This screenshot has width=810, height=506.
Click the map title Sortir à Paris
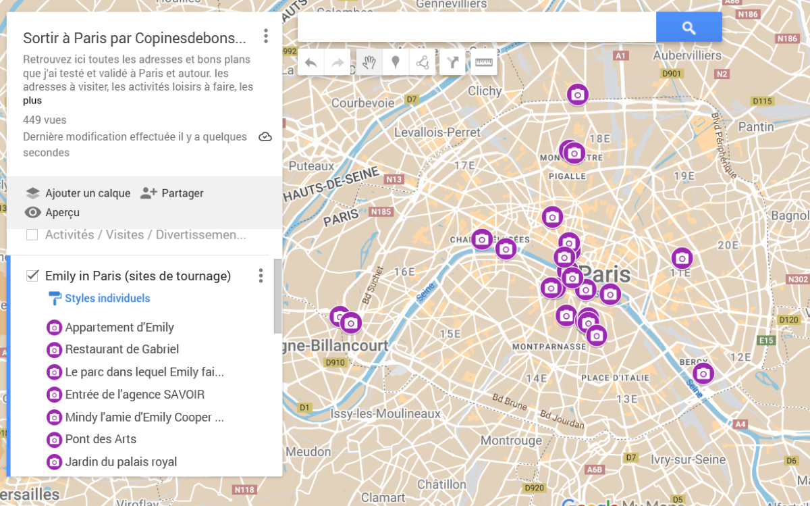[134, 37]
